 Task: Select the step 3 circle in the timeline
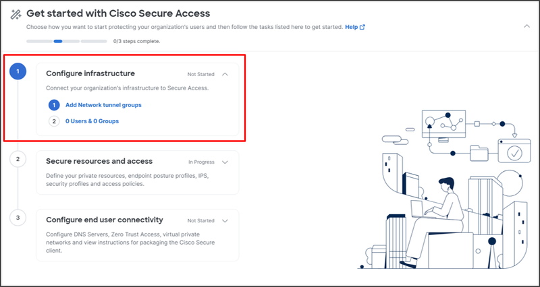click(x=18, y=218)
